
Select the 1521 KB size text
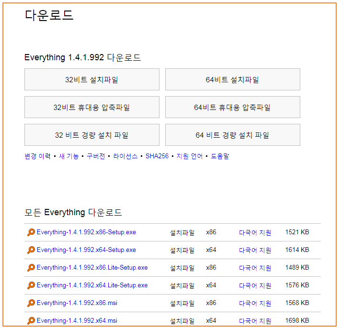pos(297,232)
